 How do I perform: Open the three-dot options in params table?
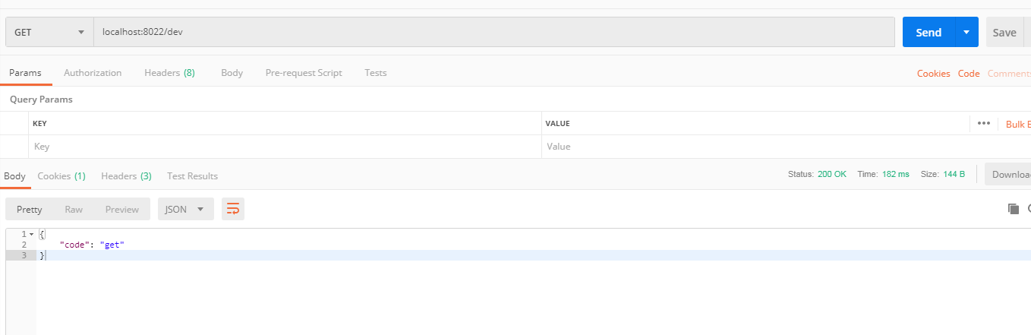click(x=984, y=123)
